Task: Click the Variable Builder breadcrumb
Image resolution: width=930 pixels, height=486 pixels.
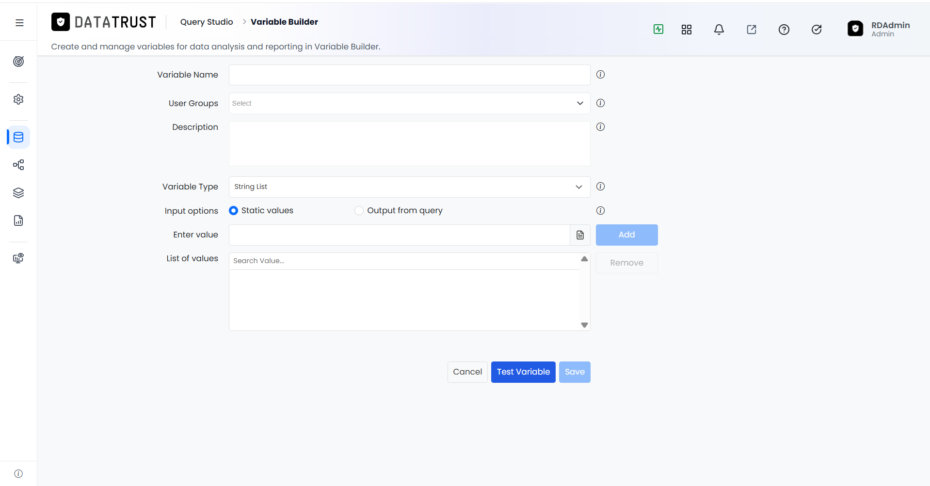Action: pos(284,22)
